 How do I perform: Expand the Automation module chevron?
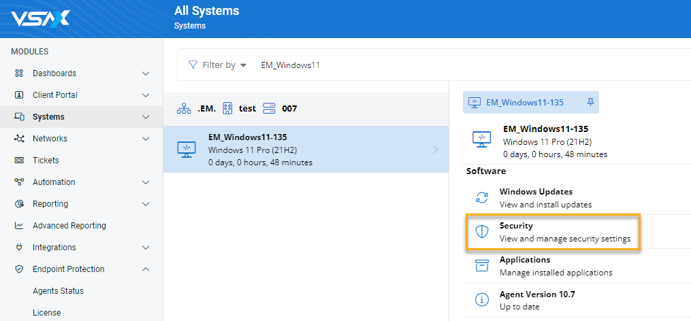[x=146, y=182]
